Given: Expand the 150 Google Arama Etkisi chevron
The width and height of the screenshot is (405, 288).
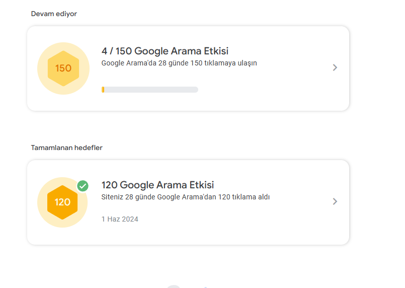Looking at the screenshot, I should point(335,67).
